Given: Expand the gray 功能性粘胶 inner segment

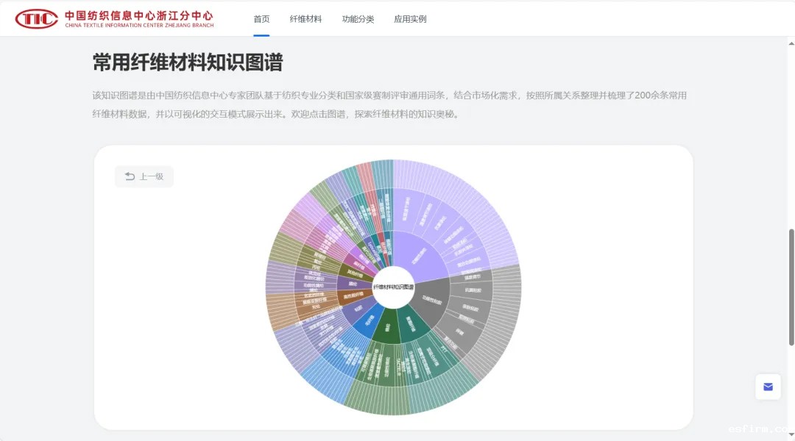Looking at the screenshot, I should click(x=431, y=298).
